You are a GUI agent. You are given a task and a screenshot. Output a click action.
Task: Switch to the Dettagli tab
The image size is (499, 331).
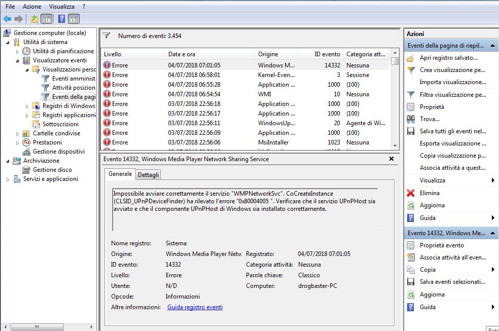149,175
